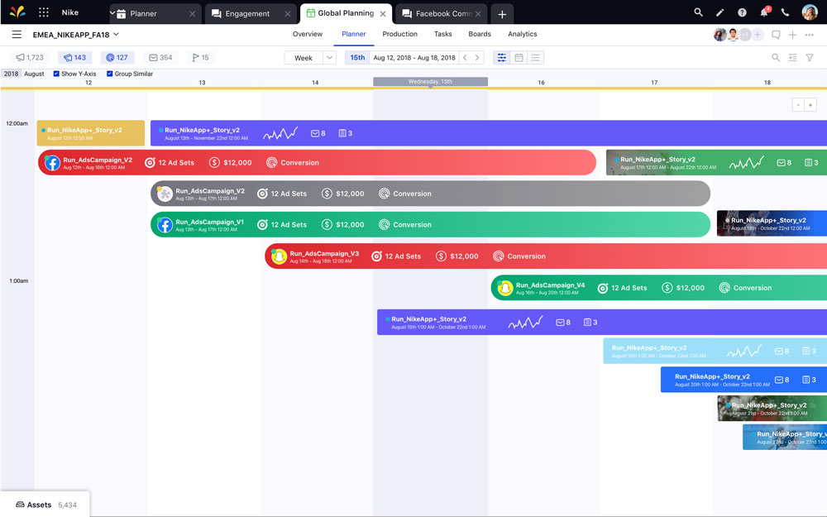Open the planner filter funnel icon
827x517 pixels.
pos(810,58)
